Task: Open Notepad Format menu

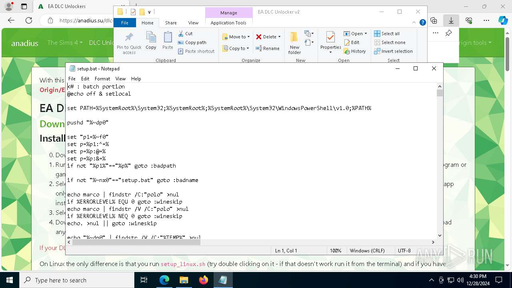Action: point(102,79)
